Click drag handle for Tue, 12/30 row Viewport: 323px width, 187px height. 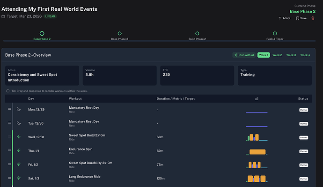pyautogui.click(x=9, y=123)
